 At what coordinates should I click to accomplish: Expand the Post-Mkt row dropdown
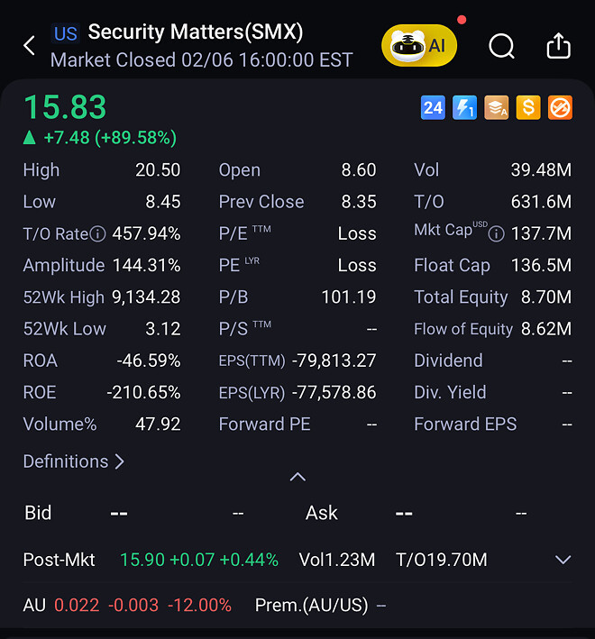click(563, 560)
